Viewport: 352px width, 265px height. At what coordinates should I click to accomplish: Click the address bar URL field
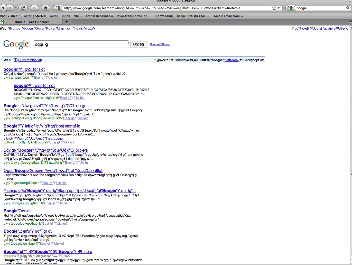[166, 8]
